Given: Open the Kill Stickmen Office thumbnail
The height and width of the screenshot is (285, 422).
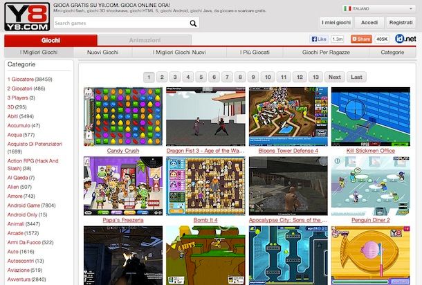Looking at the screenshot, I should [371, 116].
